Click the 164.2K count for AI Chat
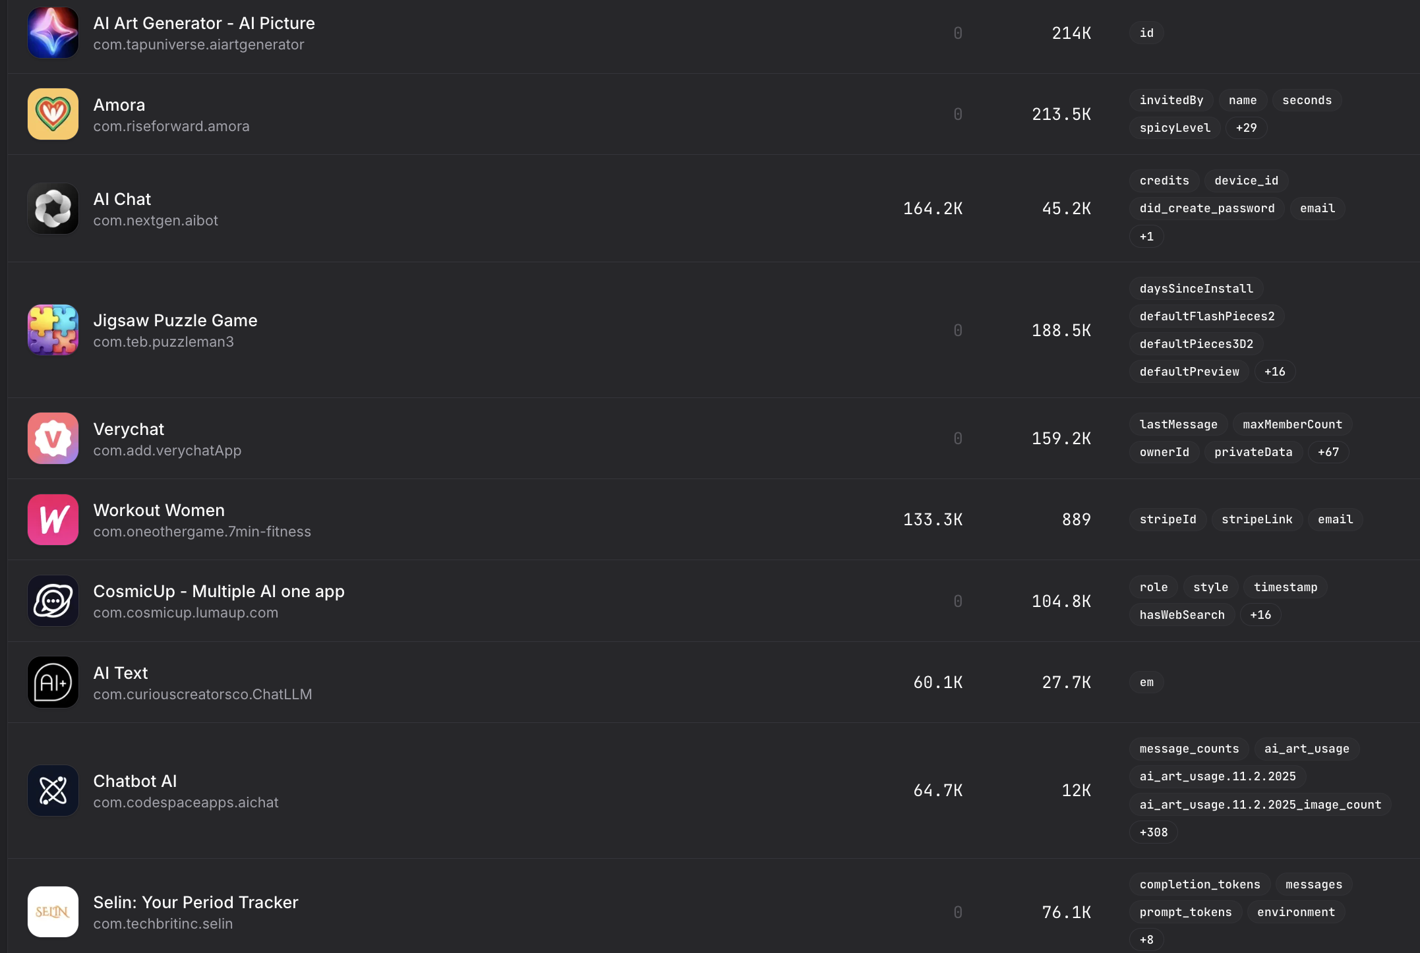1420x953 pixels. [x=932, y=208]
